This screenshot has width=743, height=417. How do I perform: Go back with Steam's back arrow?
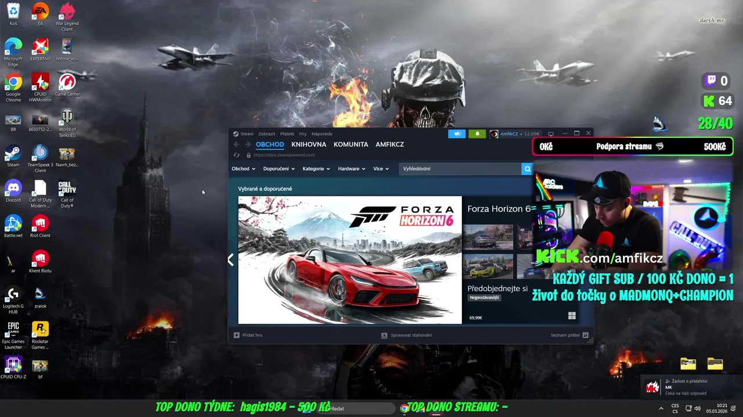click(236, 145)
